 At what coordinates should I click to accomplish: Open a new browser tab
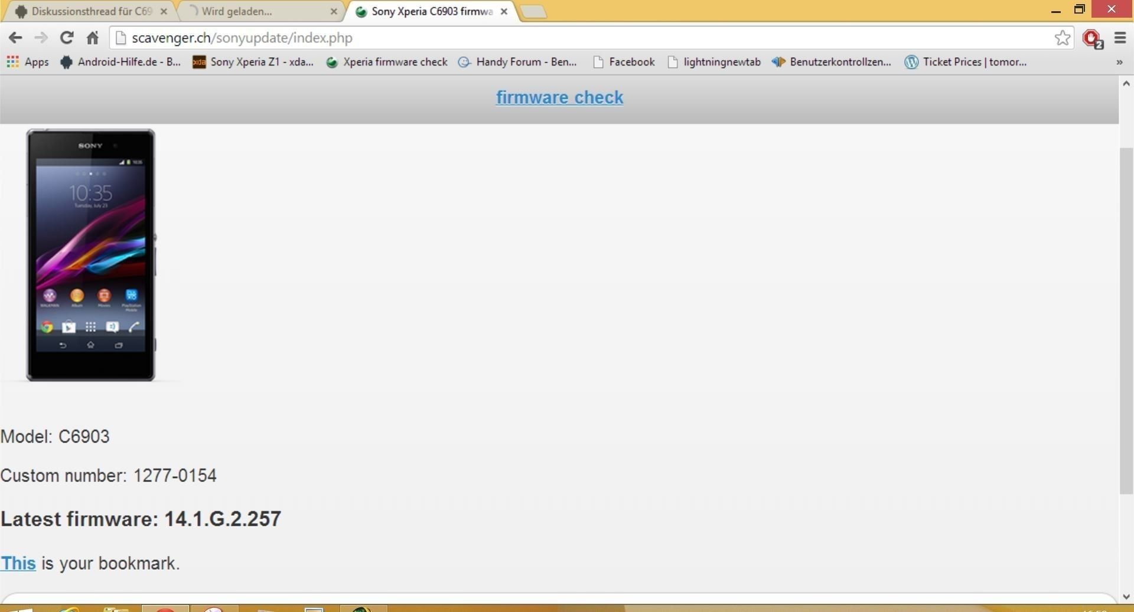click(x=534, y=12)
